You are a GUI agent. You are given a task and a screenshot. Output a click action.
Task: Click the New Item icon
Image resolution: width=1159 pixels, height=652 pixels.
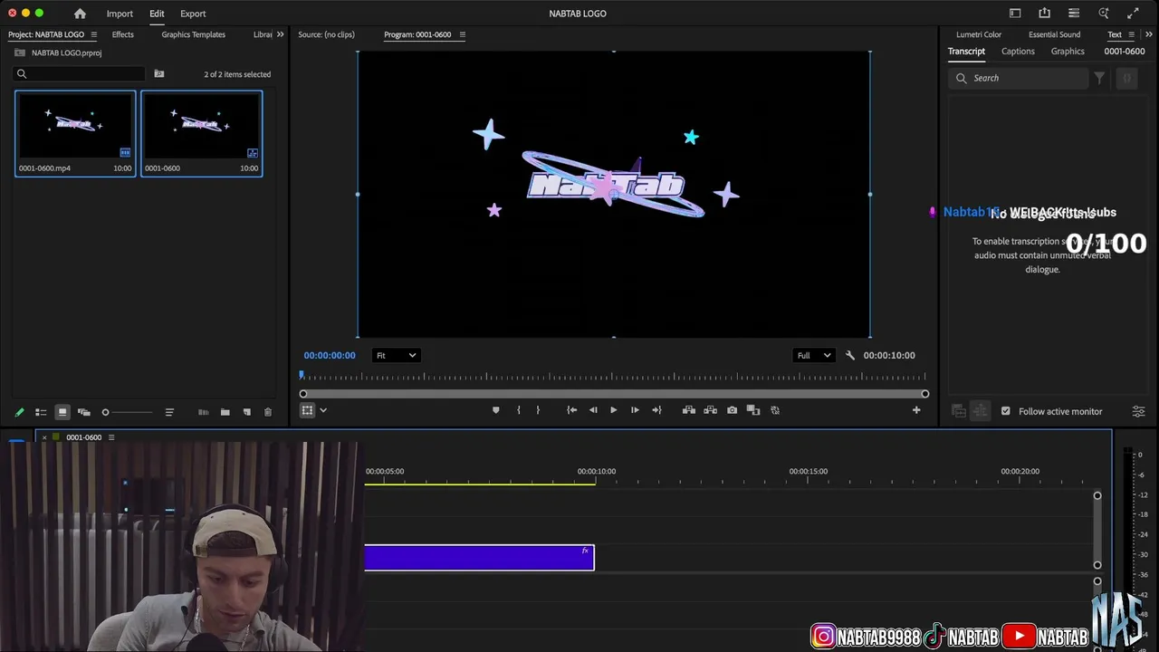click(246, 412)
